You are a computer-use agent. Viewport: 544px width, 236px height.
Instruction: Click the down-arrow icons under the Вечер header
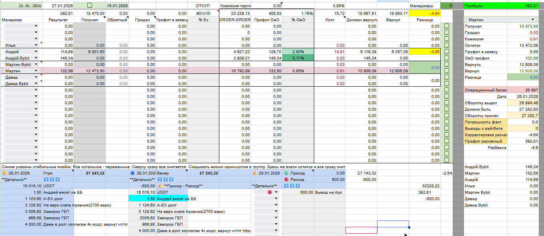(x=165, y=179)
